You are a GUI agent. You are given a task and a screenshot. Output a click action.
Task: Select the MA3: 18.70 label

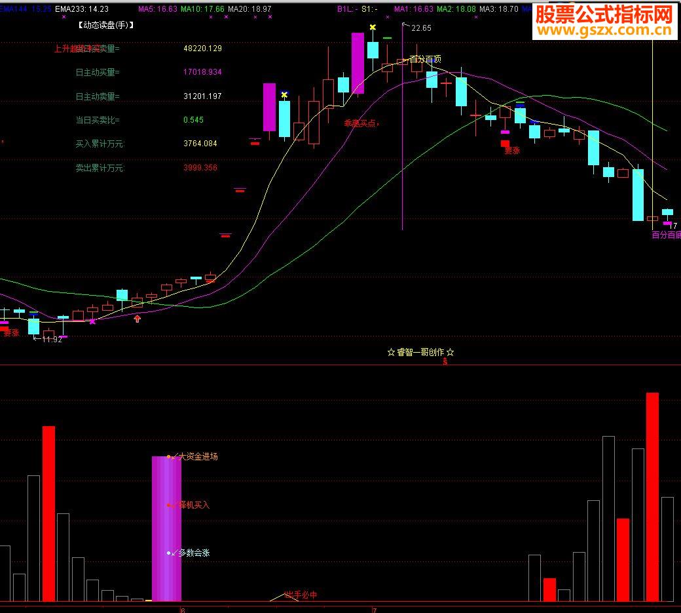[x=498, y=9]
